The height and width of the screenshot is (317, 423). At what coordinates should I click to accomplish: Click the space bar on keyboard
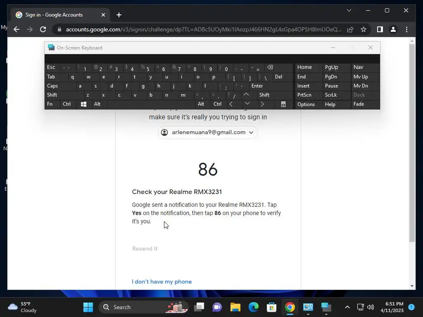click(x=151, y=104)
